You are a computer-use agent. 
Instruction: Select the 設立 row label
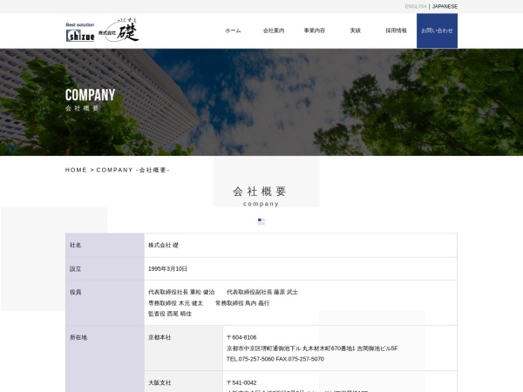point(75,268)
